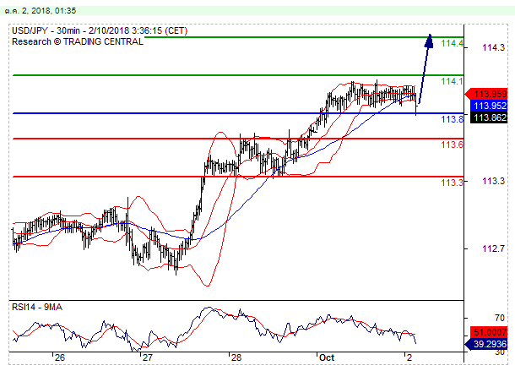Click the RSI red value tag 51.0007
515x371 pixels.
coord(488,332)
